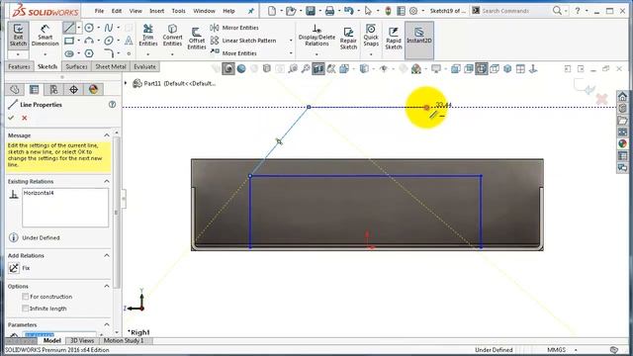Select the Line sketch tool
The height and width of the screenshot is (356, 633).
[68, 28]
